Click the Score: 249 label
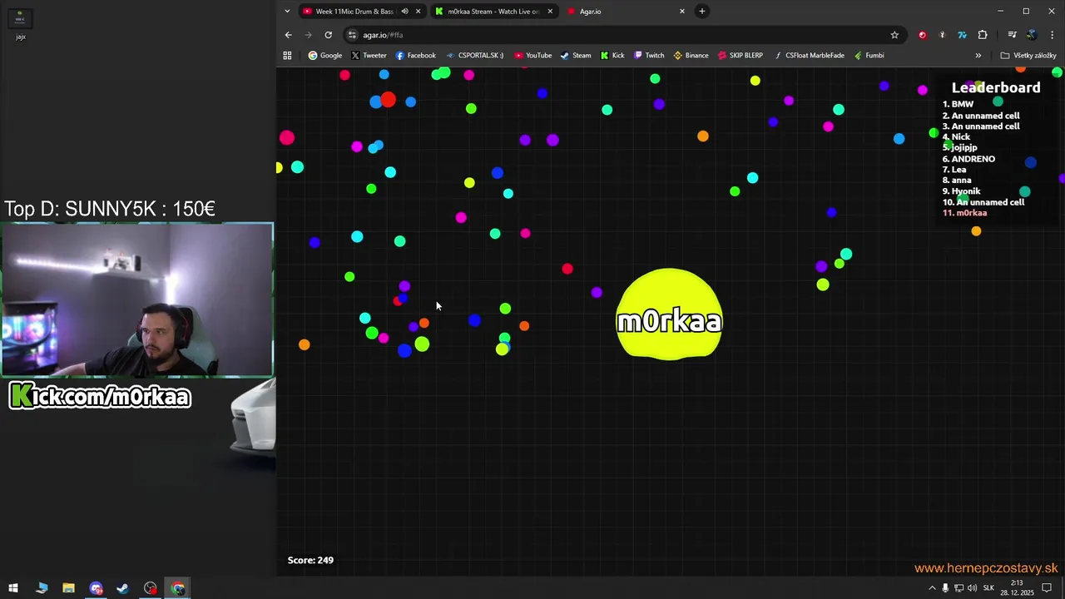 point(310,560)
